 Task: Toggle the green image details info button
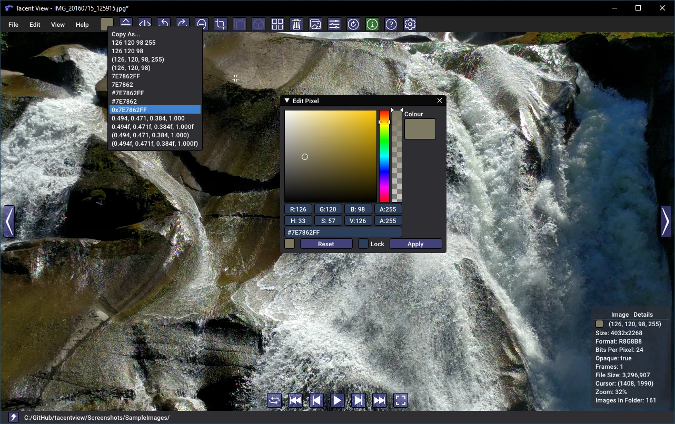[372, 24]
